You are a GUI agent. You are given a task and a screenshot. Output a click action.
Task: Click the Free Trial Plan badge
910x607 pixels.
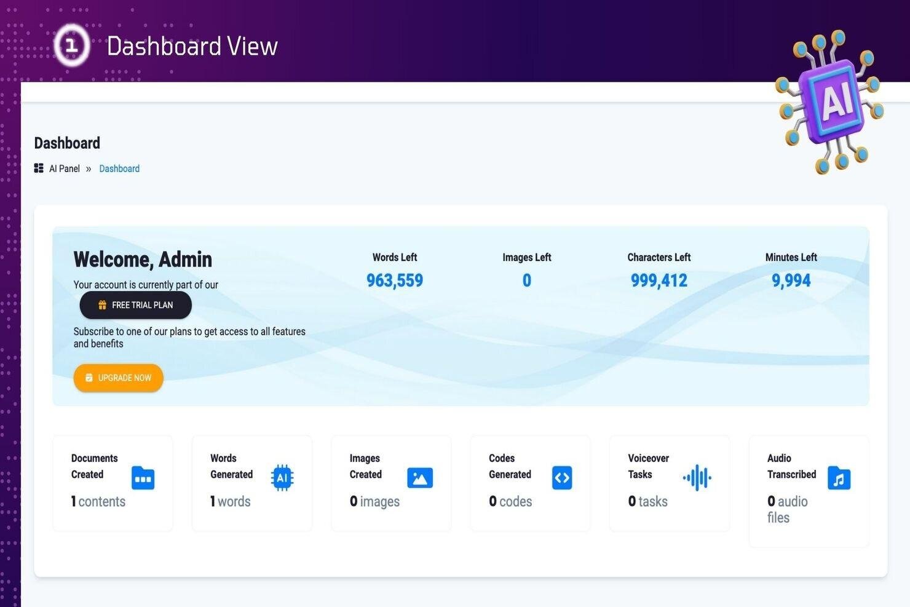coord(136,305)
